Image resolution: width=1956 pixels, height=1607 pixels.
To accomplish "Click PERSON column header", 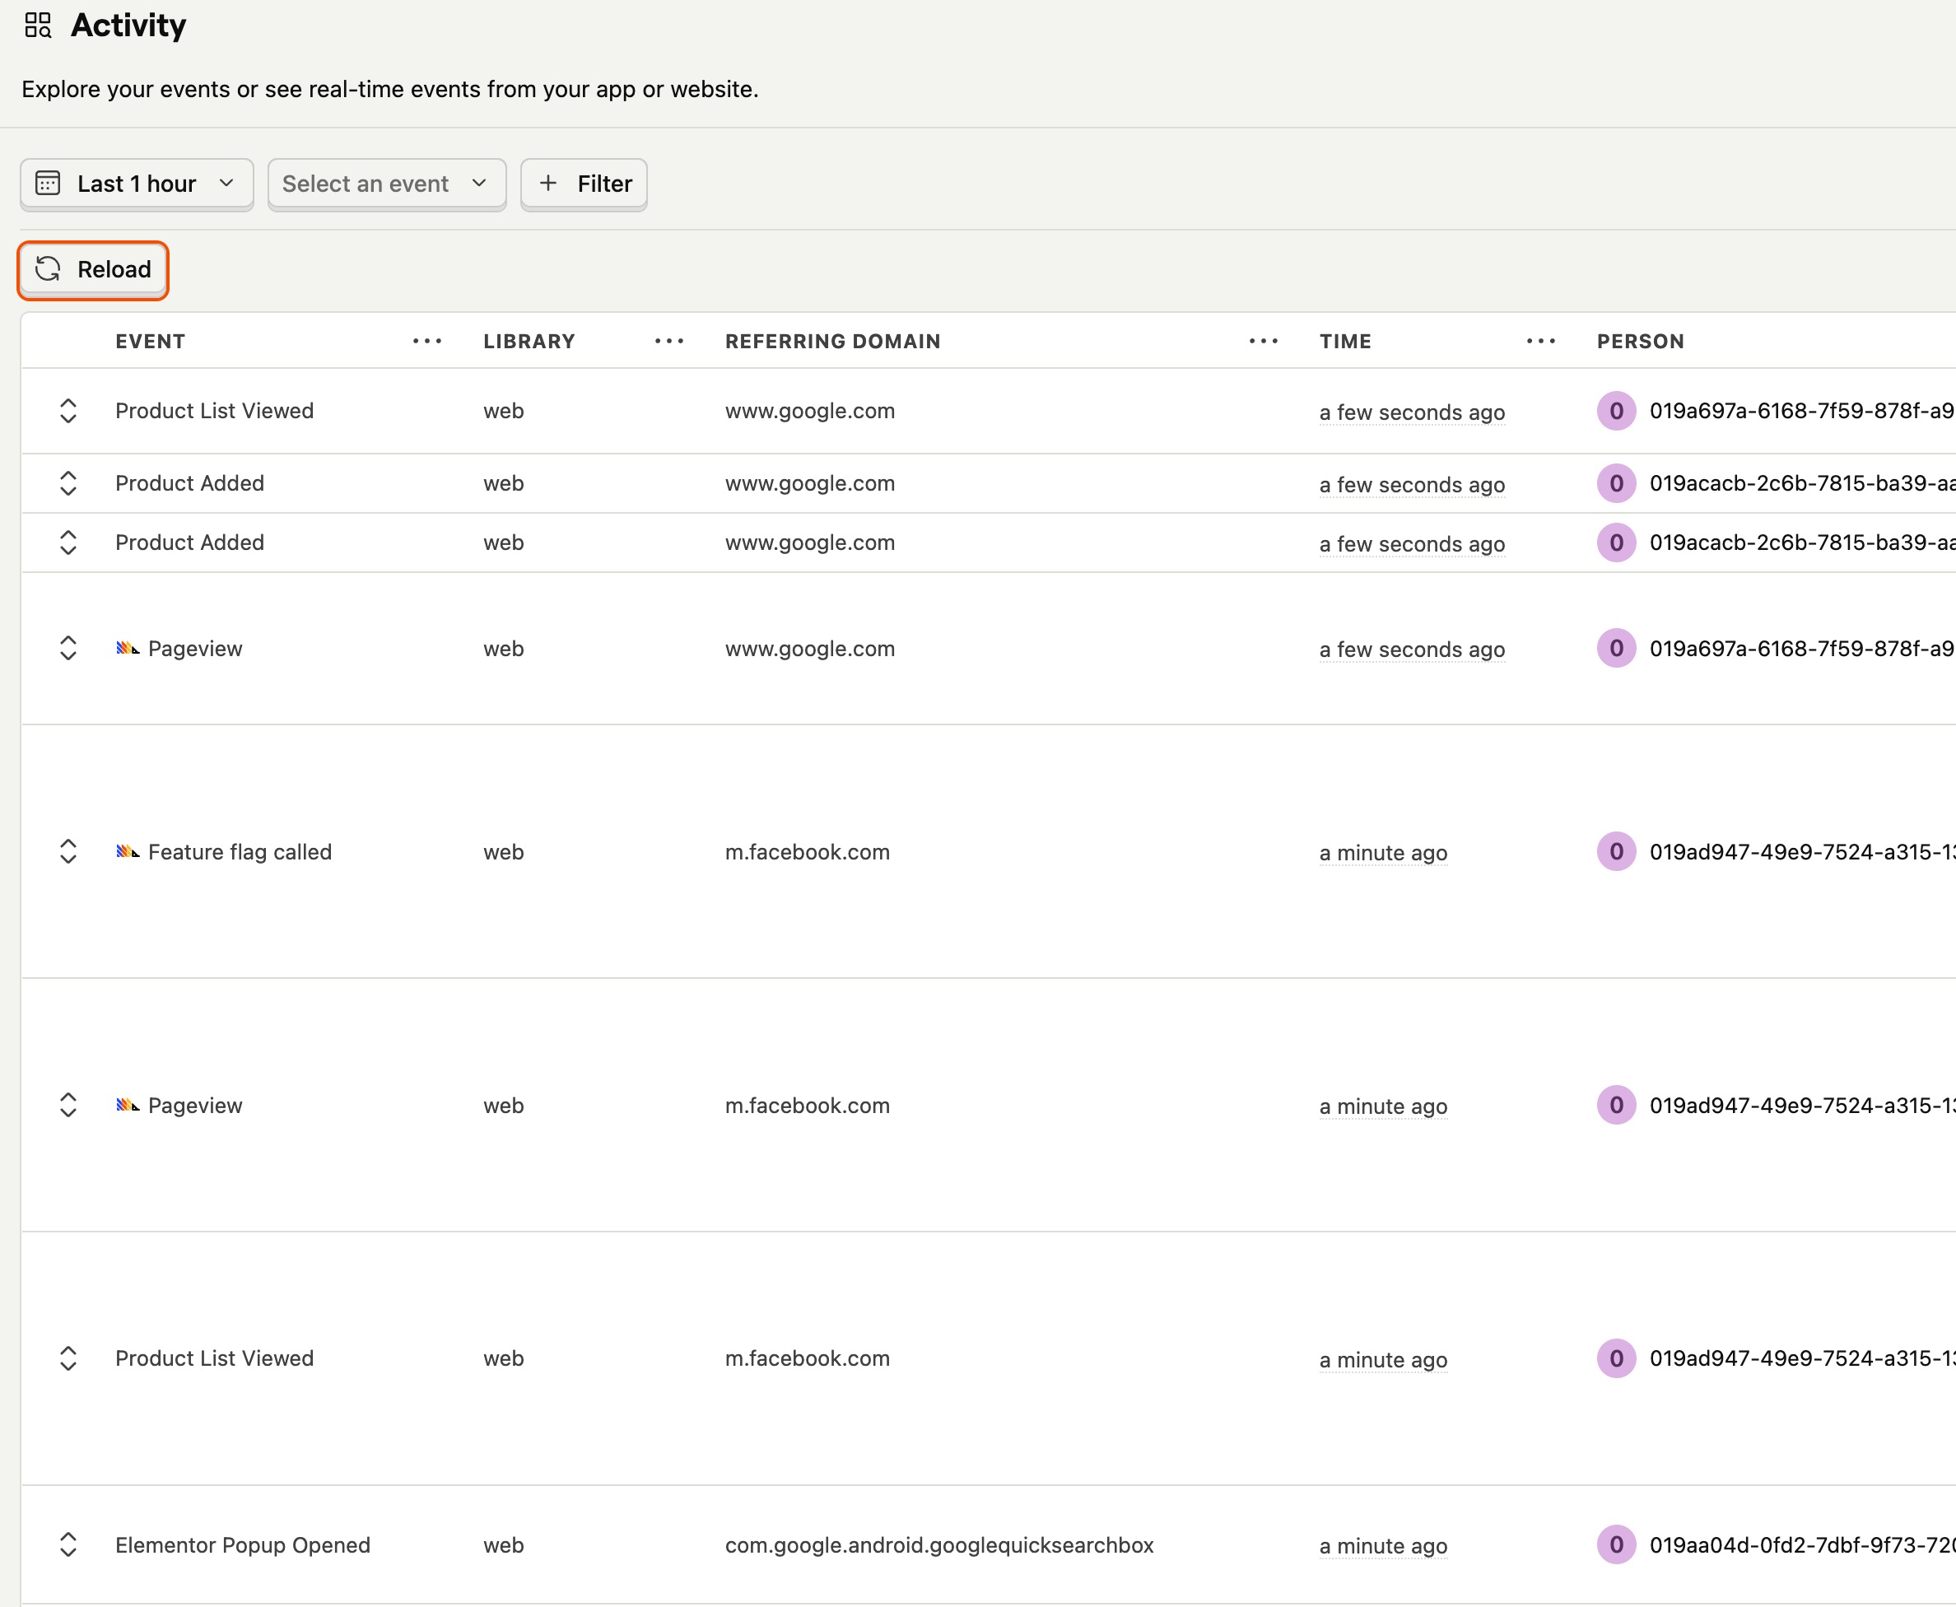I will pyautogui.click(x=1641, y=342).
